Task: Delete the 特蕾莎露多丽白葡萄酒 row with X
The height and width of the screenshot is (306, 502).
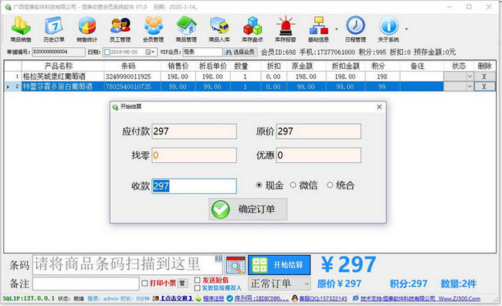Action: pyautogui.click(x=484, y=87)
